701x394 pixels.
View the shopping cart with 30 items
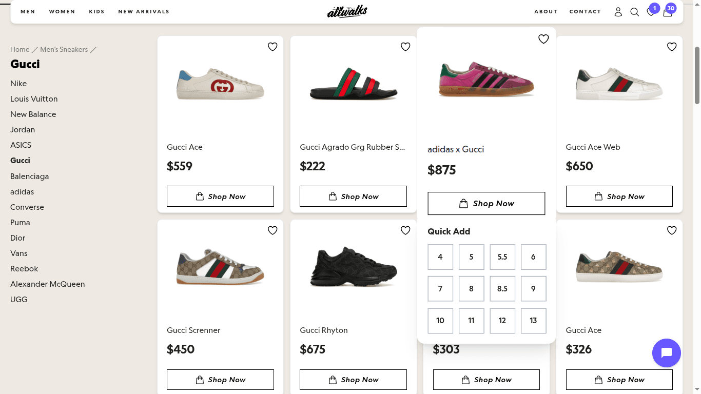click(668, 12)
